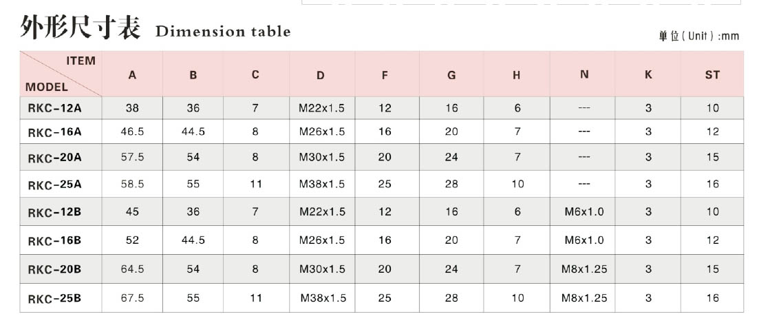The image size is (759, 323).
Task: Click the RKC-20A model name
Action: tap(54, 157)
